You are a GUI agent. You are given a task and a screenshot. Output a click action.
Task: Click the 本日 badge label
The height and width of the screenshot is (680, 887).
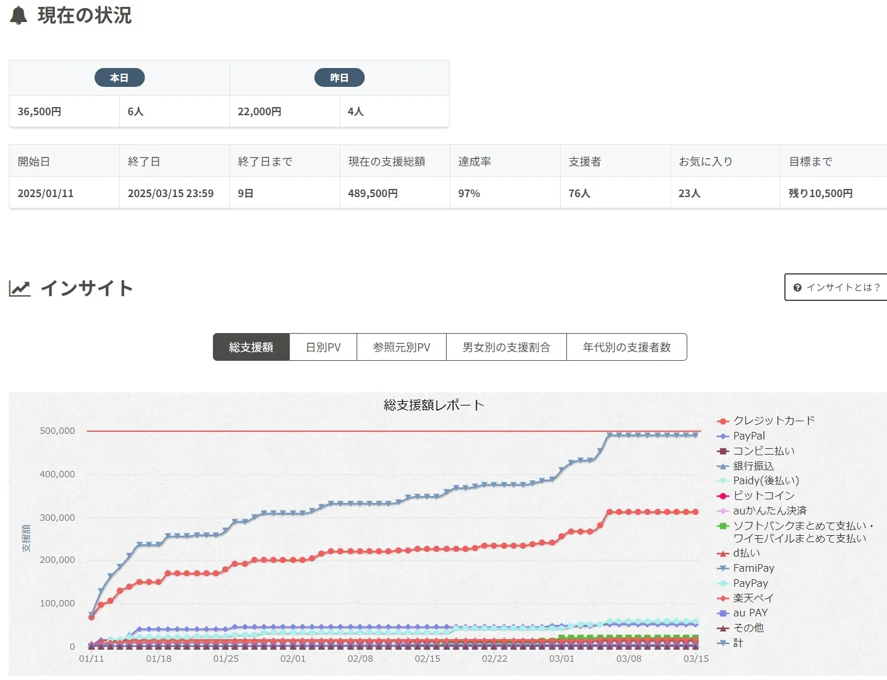tap(119, 78)
